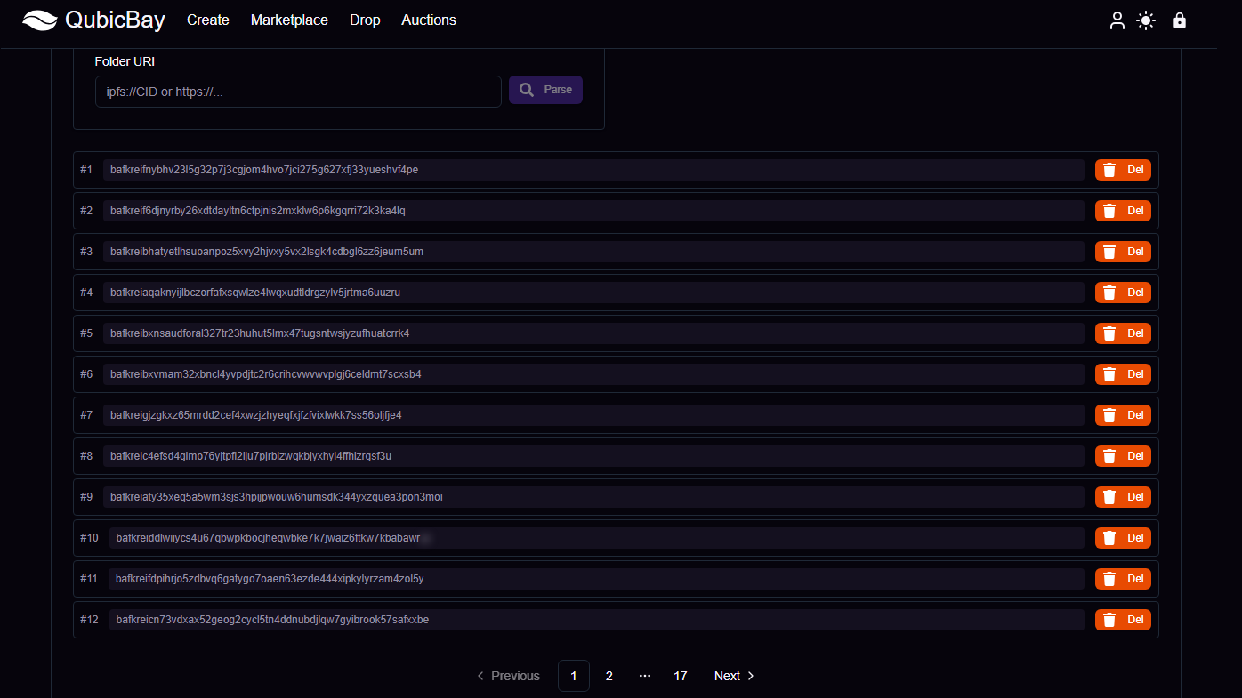This screenshot has height=698, width=1242.
Task: Focus the Folder URI input field
Action: (x=298, y=92)
